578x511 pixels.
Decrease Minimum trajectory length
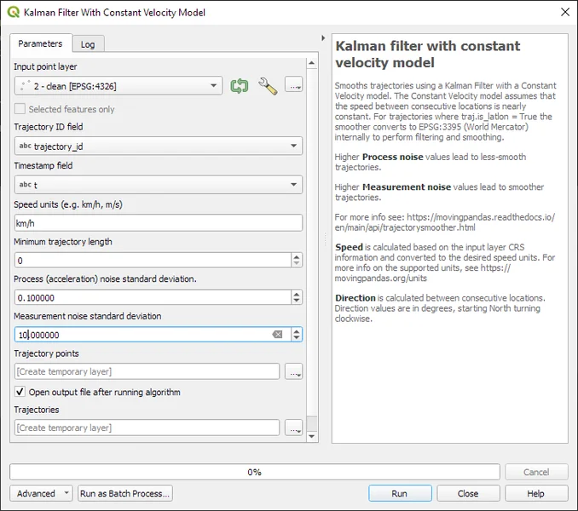tap(297, 264)
